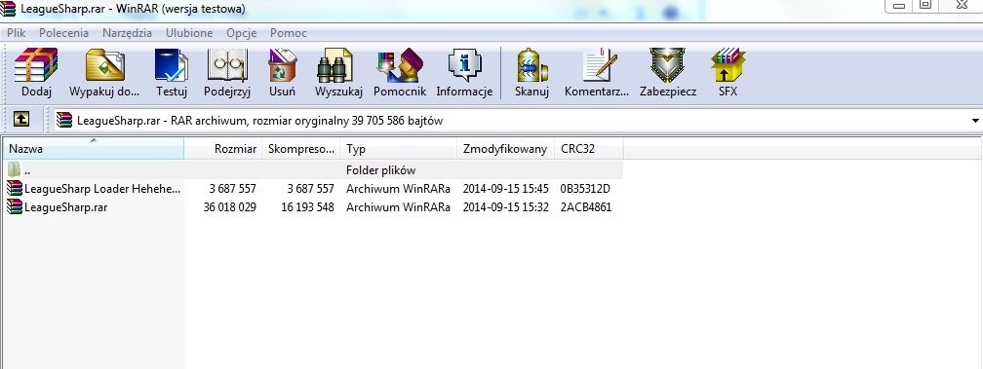Viewport: 983px width, 369px height.
Task: Select the parent folder '..' icon
Action: [14, 169]
